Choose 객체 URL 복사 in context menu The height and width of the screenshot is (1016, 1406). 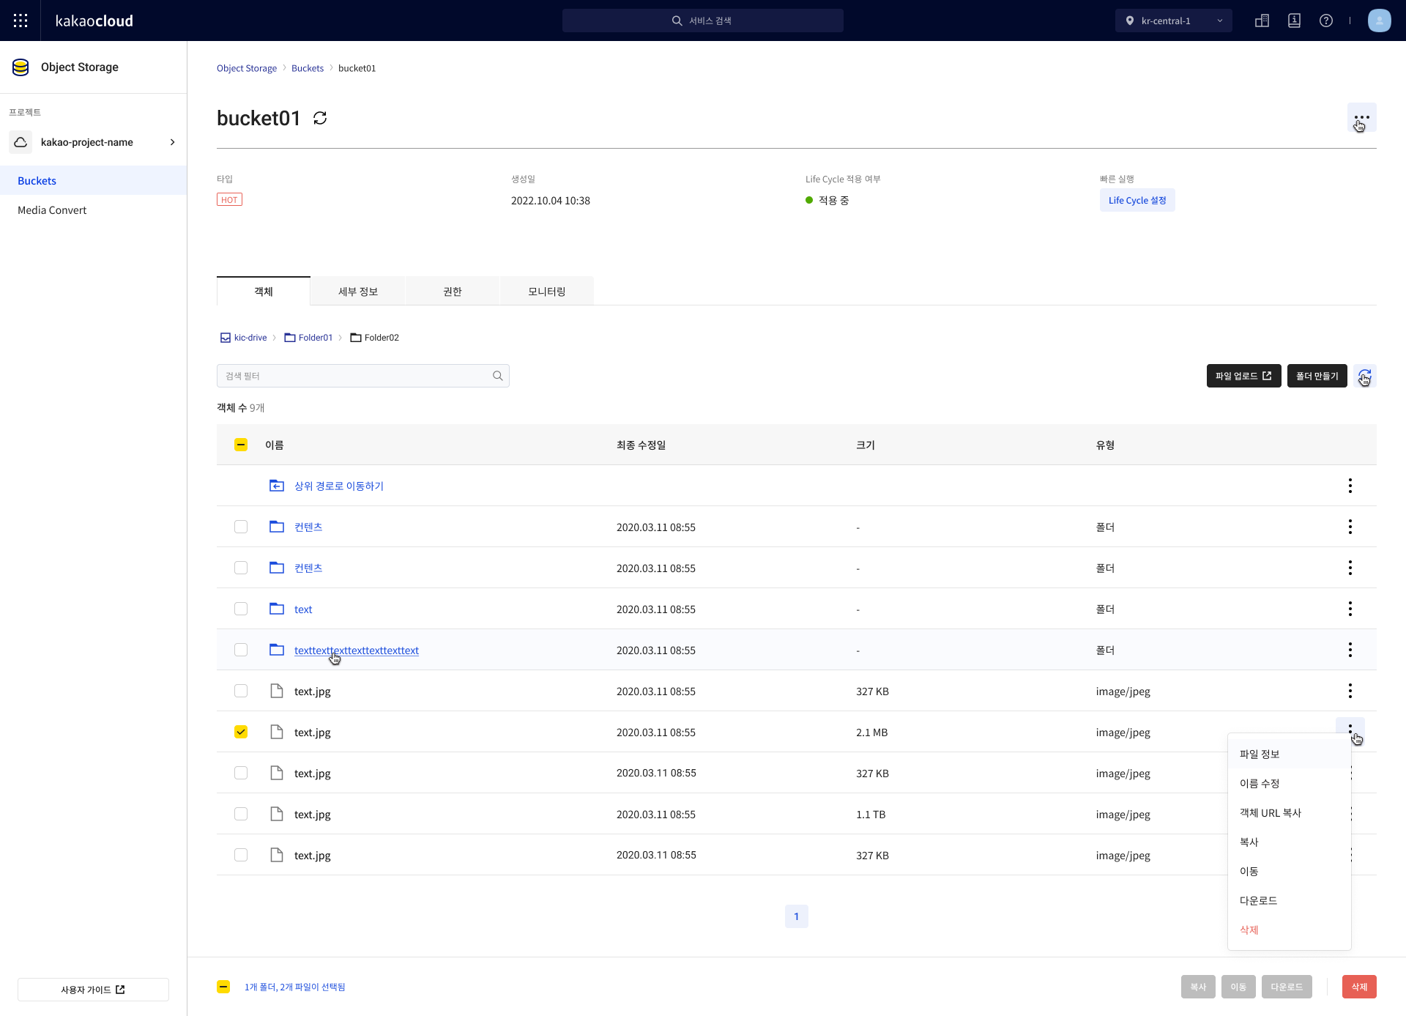click(x=1290, y=812)
